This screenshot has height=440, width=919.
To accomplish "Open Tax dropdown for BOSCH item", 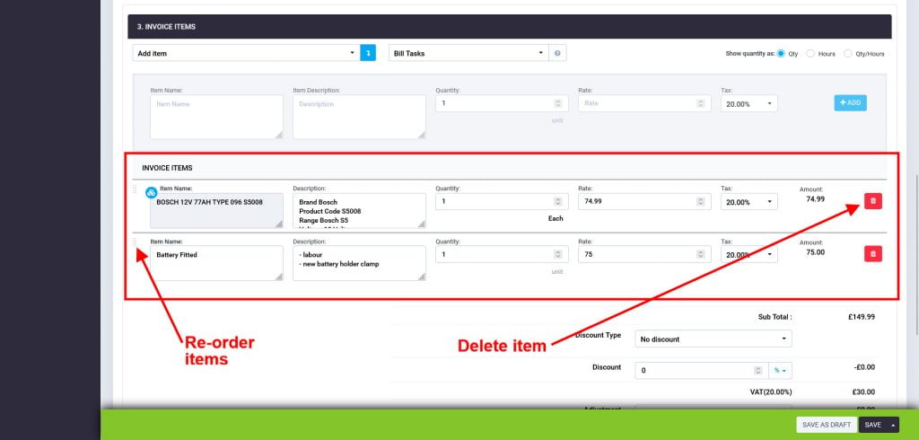I will [749, 201].
